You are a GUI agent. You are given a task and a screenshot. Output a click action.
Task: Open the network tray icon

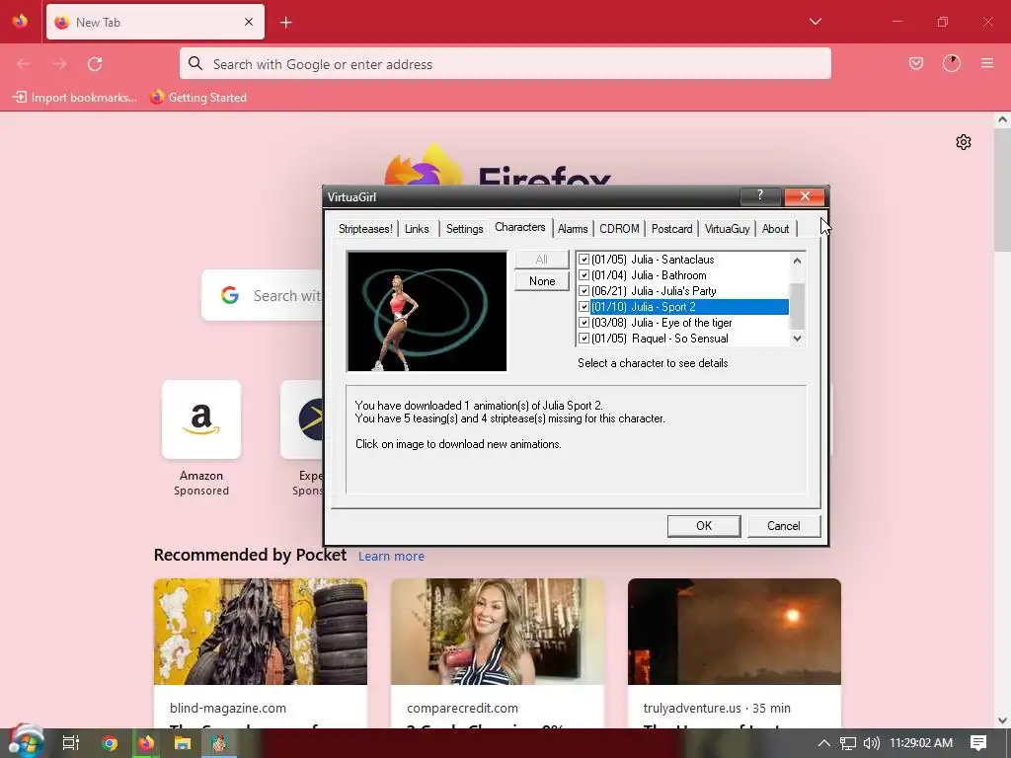[847, 743]
